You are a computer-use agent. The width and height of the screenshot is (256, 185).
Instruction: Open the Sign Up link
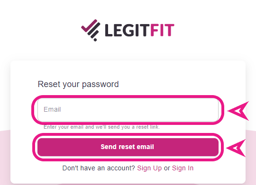pyautogui.click(x=149, y=168)
